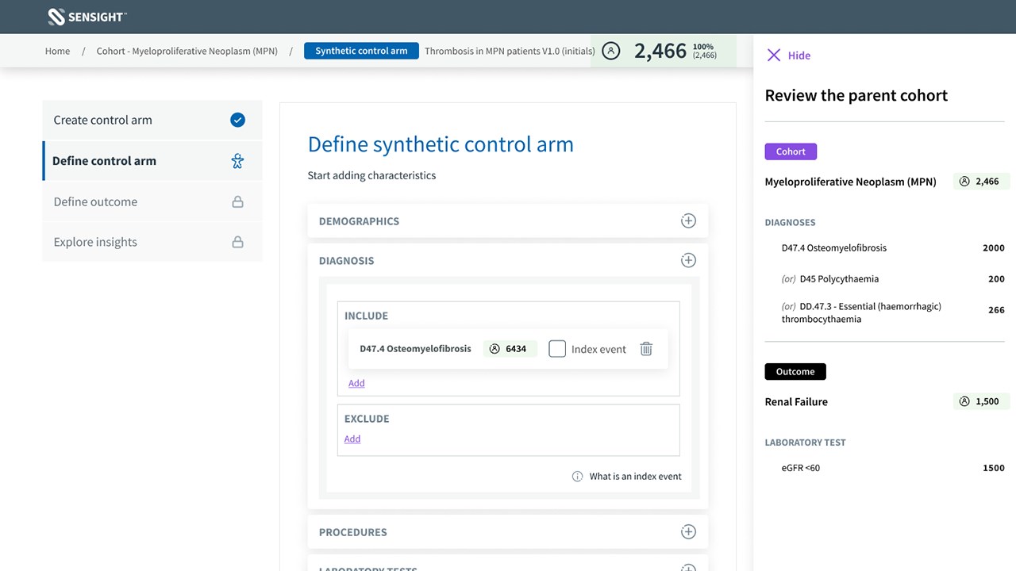The height and width of the screenshot is (571, 1016).
Task: Delete the D47.4 Osteomyelofibrosis diagnosis row
Action: [x=646, y=349]
